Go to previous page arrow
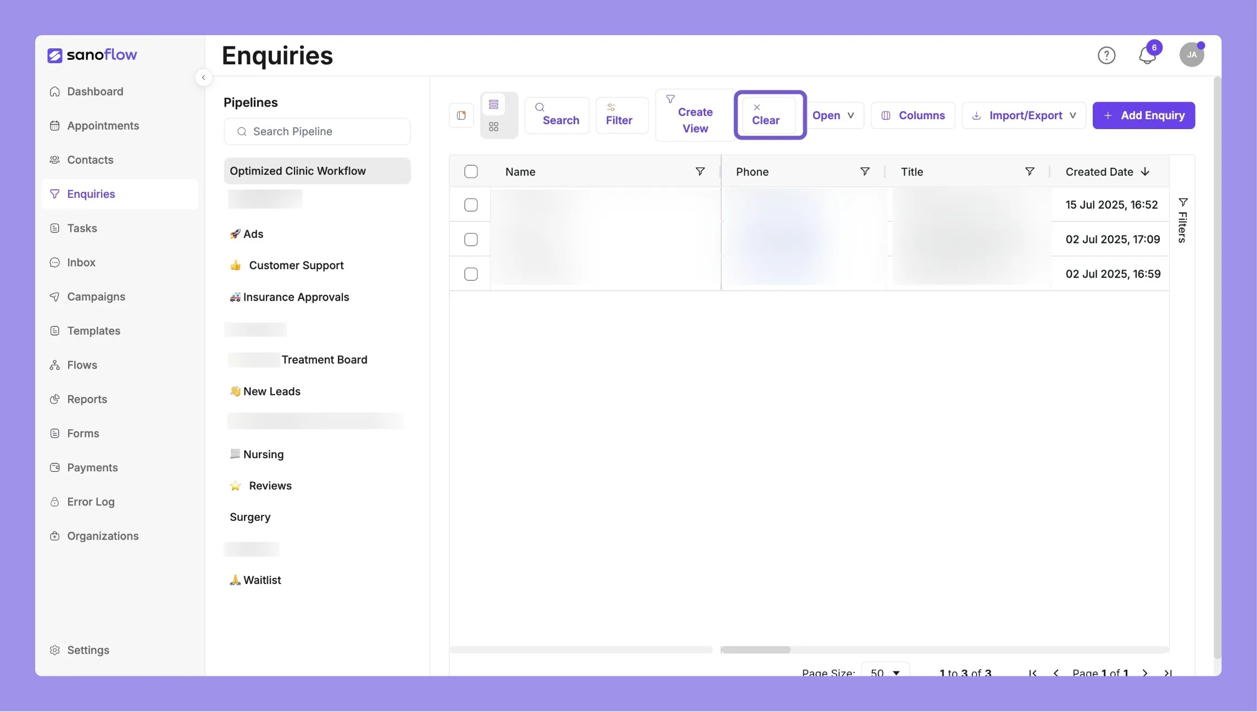 click(x=1056, y=672)
